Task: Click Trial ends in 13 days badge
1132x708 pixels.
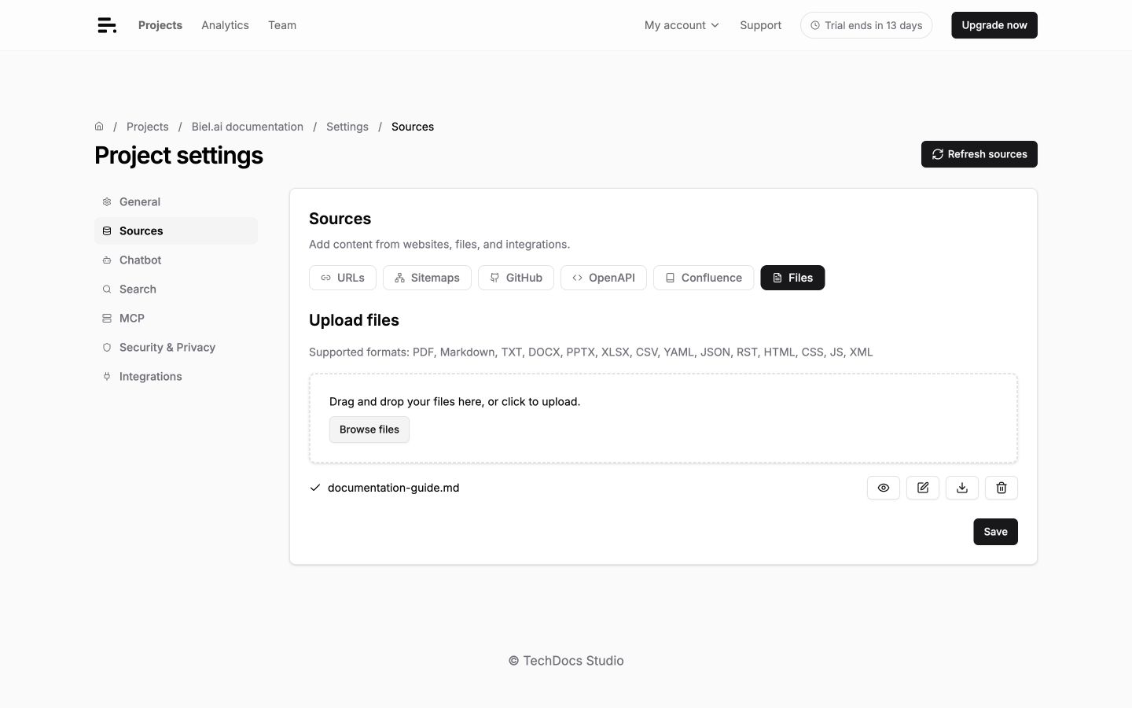Action: click(x=866, y=25)
